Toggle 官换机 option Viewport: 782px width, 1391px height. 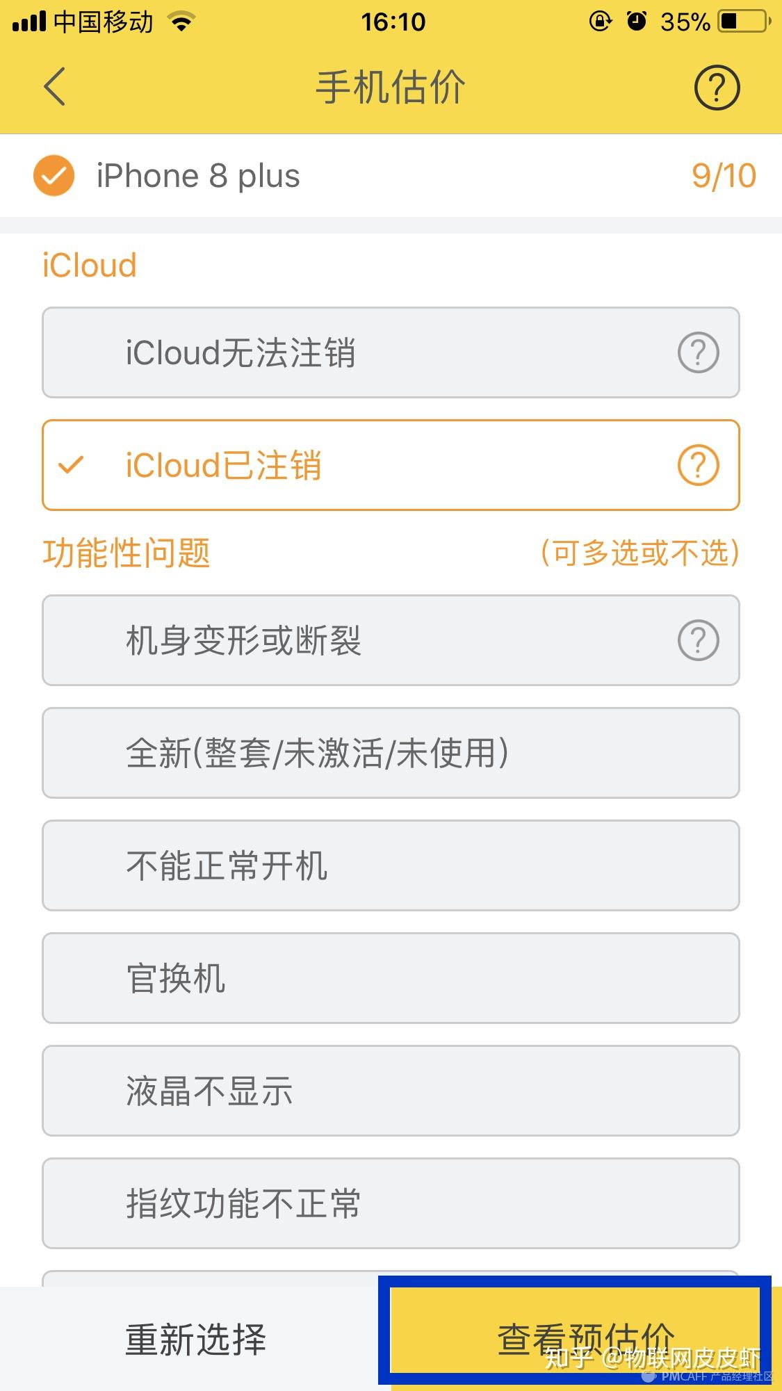click(390, 978)
